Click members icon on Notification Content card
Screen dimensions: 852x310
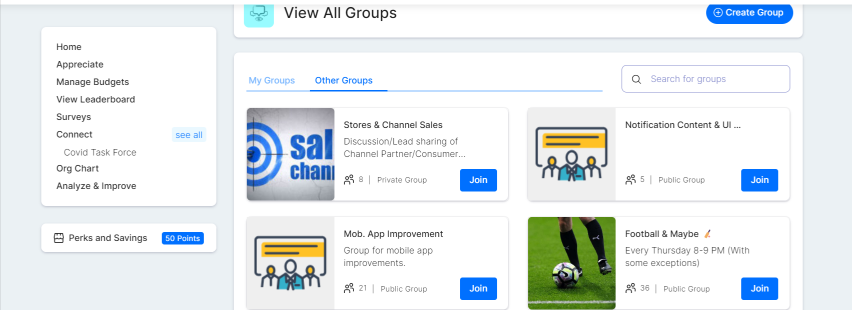(630, 179)
